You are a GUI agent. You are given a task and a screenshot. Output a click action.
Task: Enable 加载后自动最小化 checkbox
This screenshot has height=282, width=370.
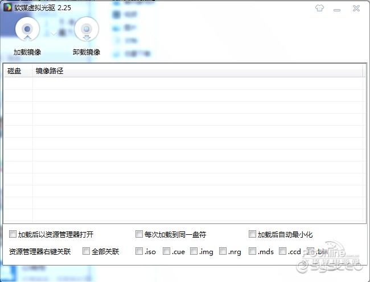[252, 234]
